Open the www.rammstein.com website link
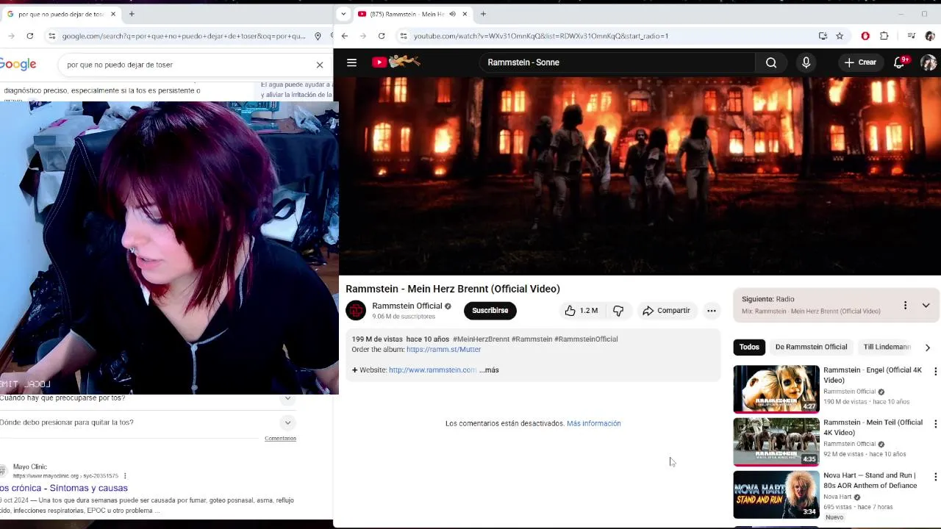The width and height of the screenshot is (941, 529). (432, 370)
